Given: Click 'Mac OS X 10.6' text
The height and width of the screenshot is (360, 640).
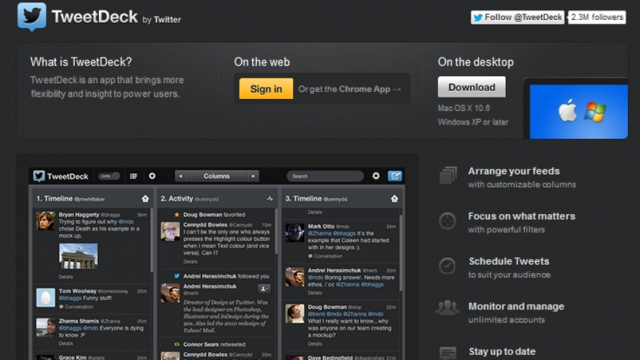Looking at the screenshot, I should point(464,108).
